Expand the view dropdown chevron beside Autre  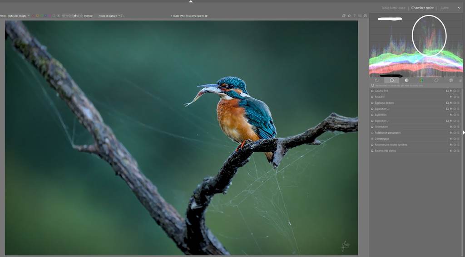(x=459, y=8)
